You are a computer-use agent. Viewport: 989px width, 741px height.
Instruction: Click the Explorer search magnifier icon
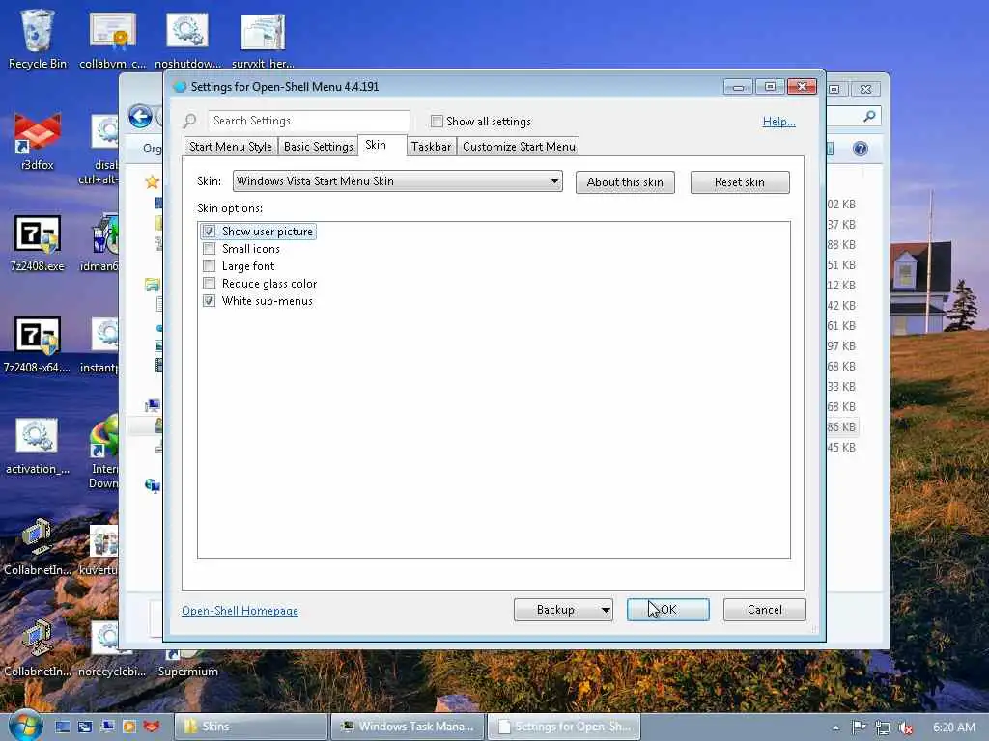tap(869, 116)
